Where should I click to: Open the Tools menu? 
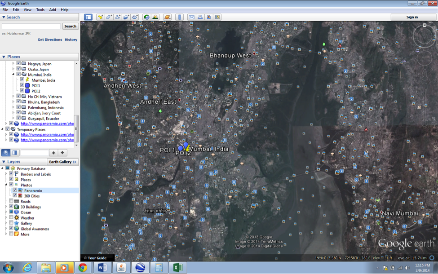point(41,9)
